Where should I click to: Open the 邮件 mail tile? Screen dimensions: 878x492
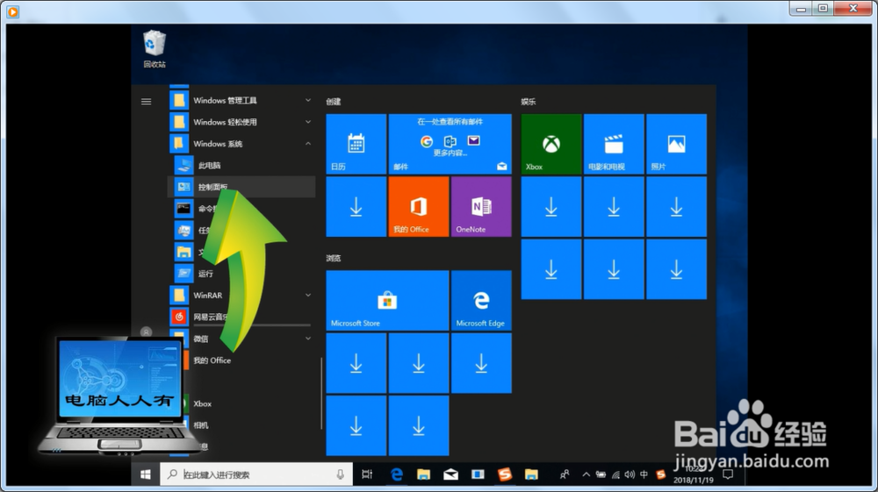(x=450, y=144)
